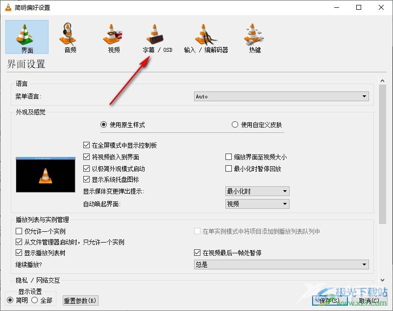
Task: Open the 显示媒体变更弹出提示 dropdown
Action: pyautogui.click(x=257, y=191)
